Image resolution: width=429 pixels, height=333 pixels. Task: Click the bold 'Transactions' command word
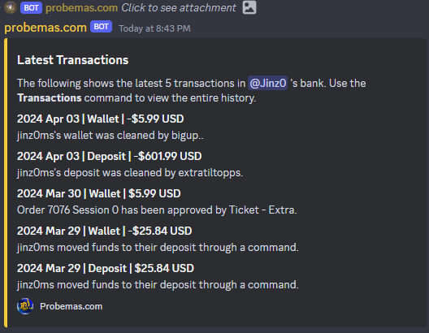click(x=50, y=98)
